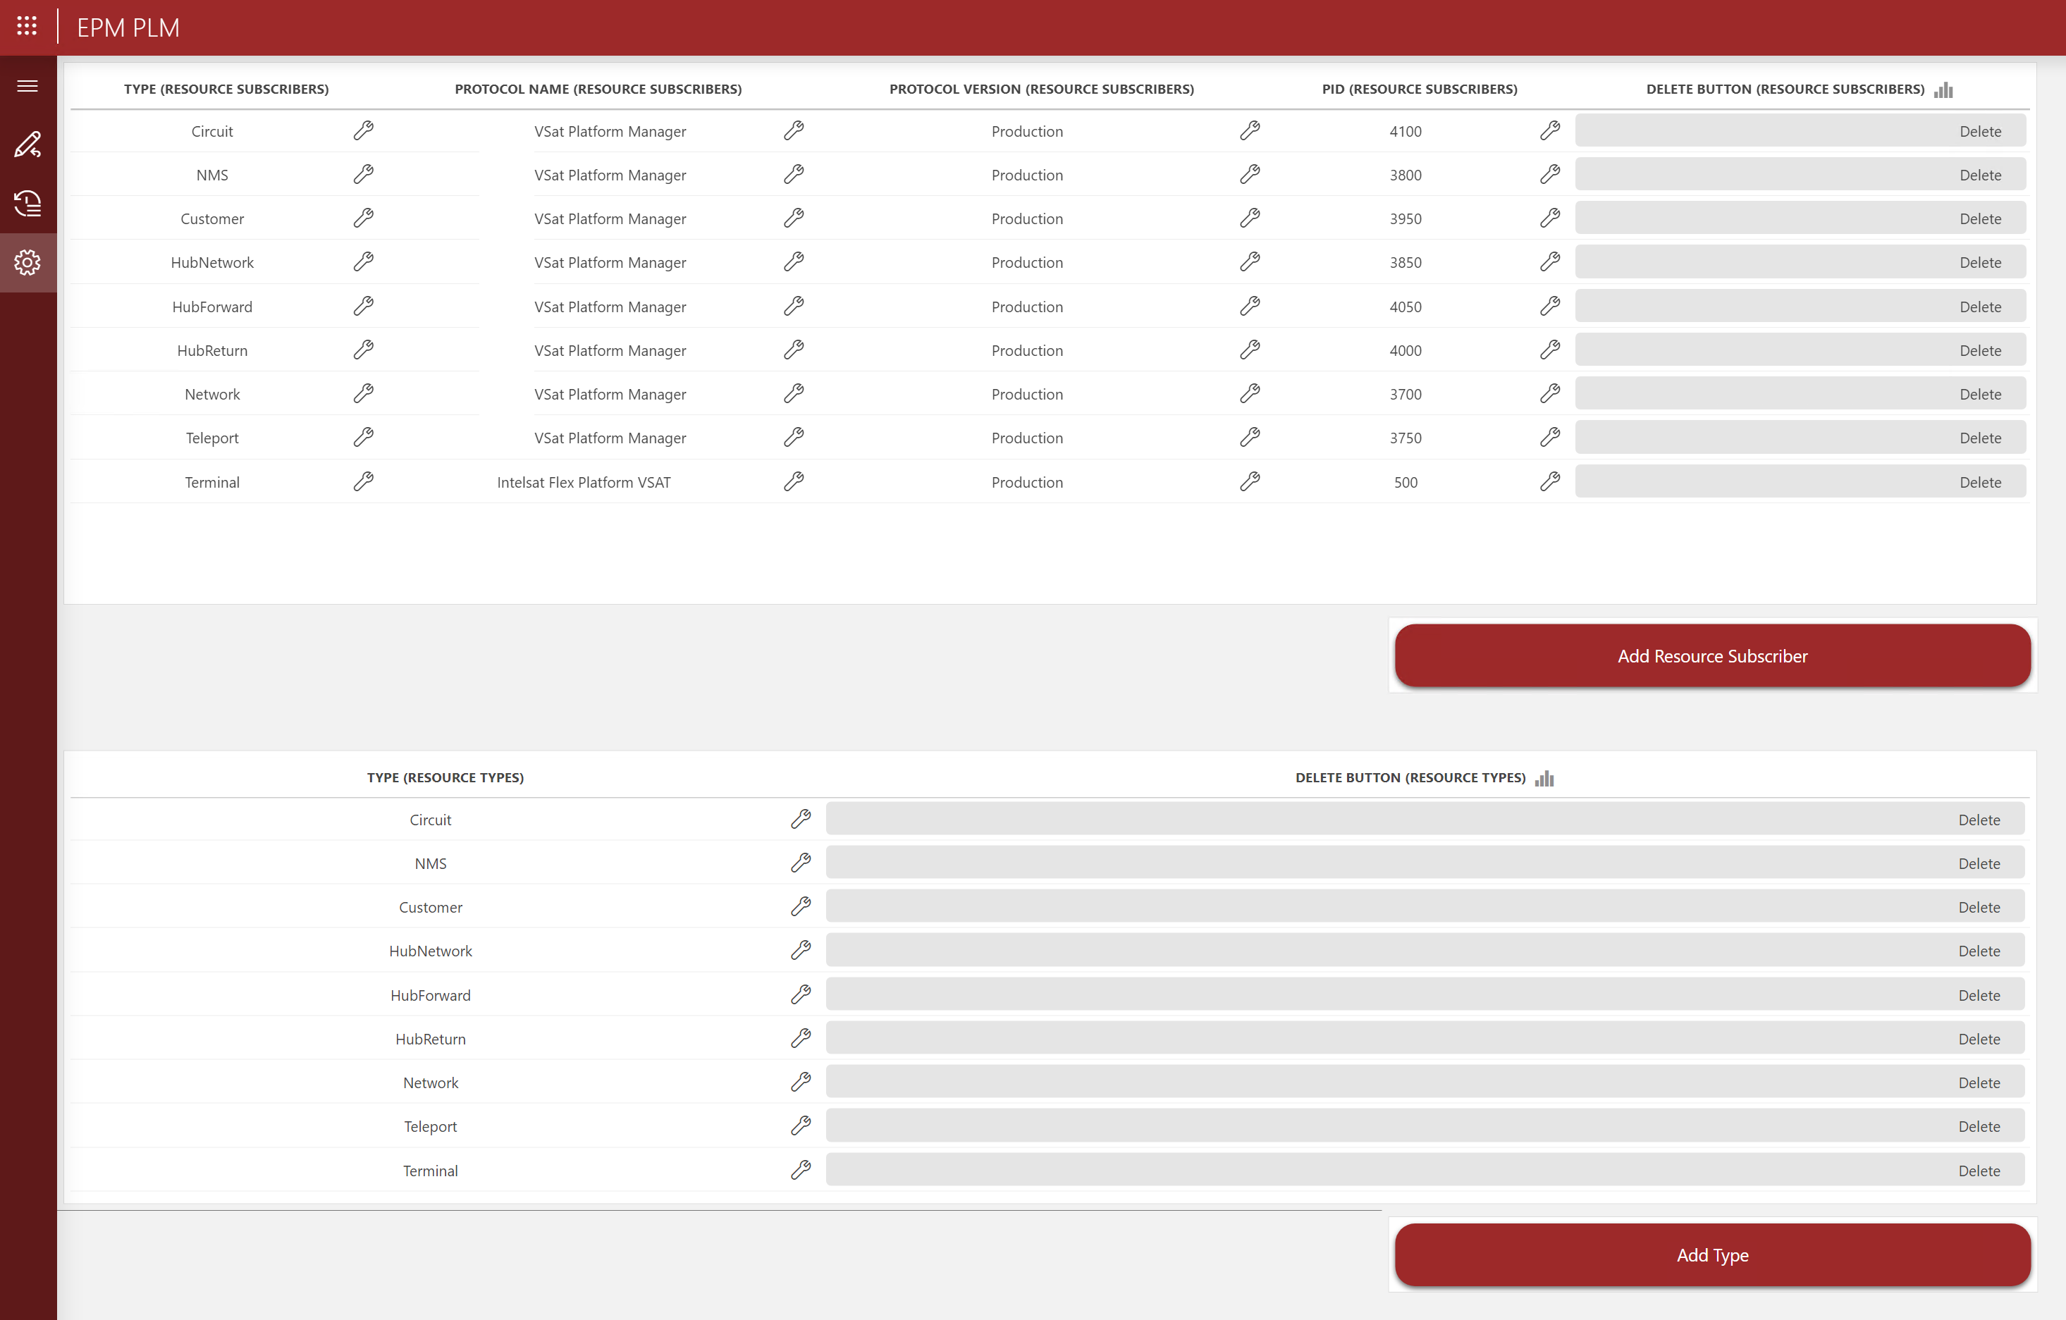This screenshot has height=1320, width=2066.
Task: Click Delete Button (Resource Types) column header
Action: [1410, 778]
